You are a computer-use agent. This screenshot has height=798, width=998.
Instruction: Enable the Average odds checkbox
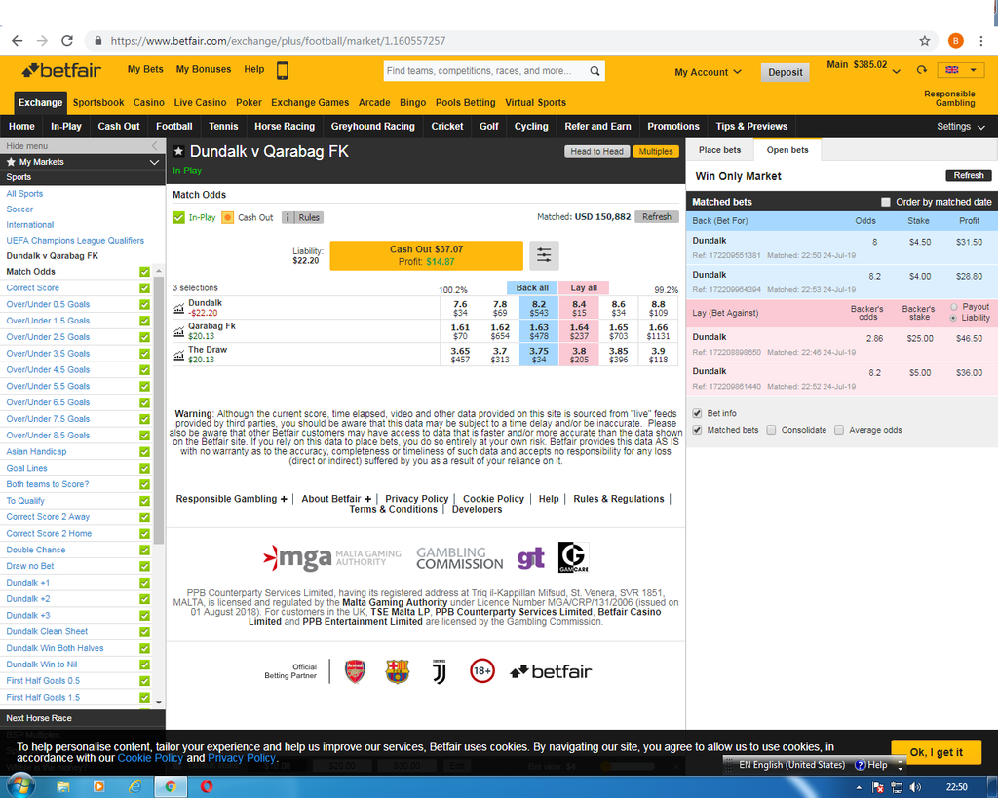pyautogui.click(x=839, y=430)
